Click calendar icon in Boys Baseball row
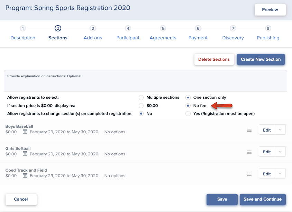This screenshot has width=292, height=212. coord(25,132)
